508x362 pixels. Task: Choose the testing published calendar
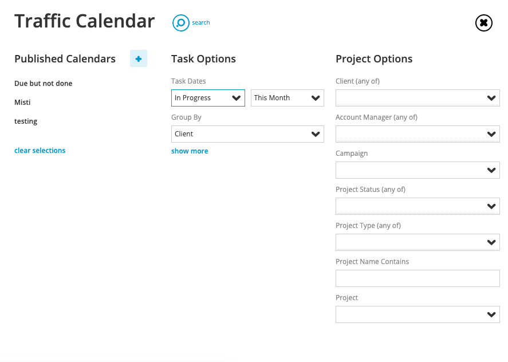pyautogui.click(x=26, y=121)
